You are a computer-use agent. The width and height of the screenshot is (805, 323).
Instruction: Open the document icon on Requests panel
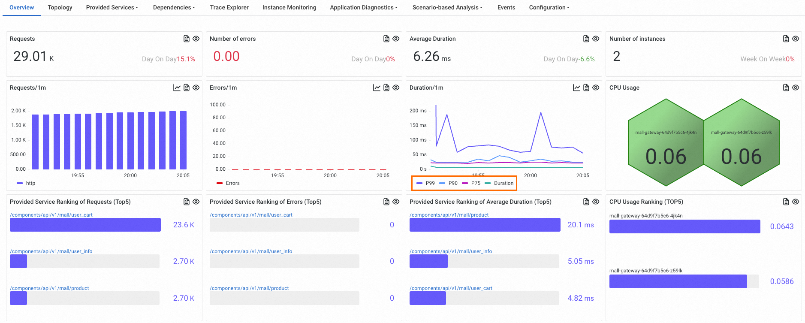pyautogui.click(x=187, y=39)
